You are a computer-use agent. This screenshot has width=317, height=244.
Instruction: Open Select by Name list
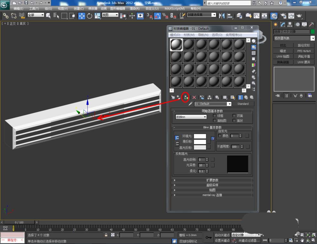pyautogui.click(x=56, y=16)
